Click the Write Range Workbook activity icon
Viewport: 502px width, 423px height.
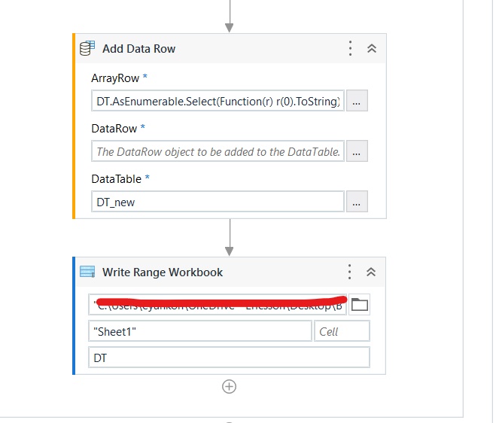click(87, 272)
